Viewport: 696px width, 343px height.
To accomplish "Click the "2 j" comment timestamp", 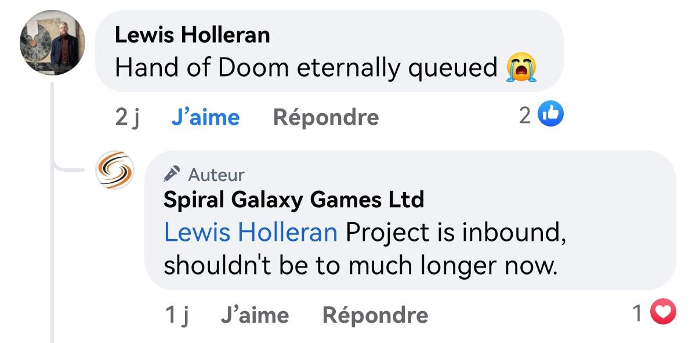I will click(128, 117).
